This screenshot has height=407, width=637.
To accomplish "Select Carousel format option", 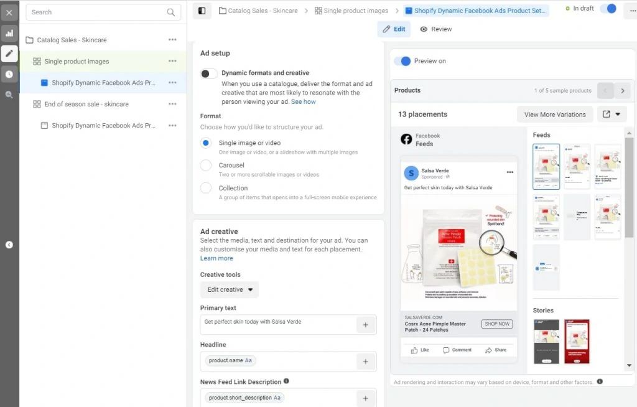I will pos(206,165).
